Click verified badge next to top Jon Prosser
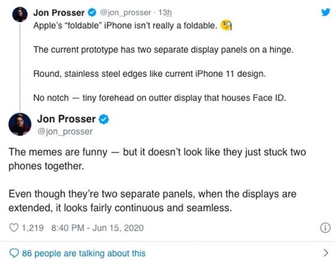 [x=91, y=12]
